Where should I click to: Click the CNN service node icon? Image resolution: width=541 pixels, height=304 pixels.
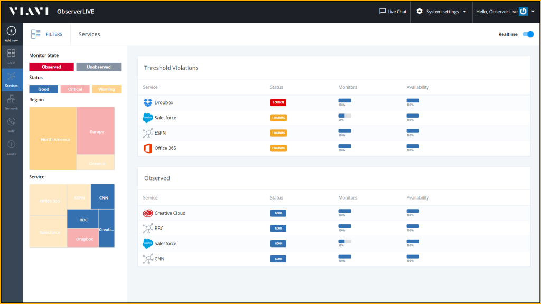click(x=148, y=259)
